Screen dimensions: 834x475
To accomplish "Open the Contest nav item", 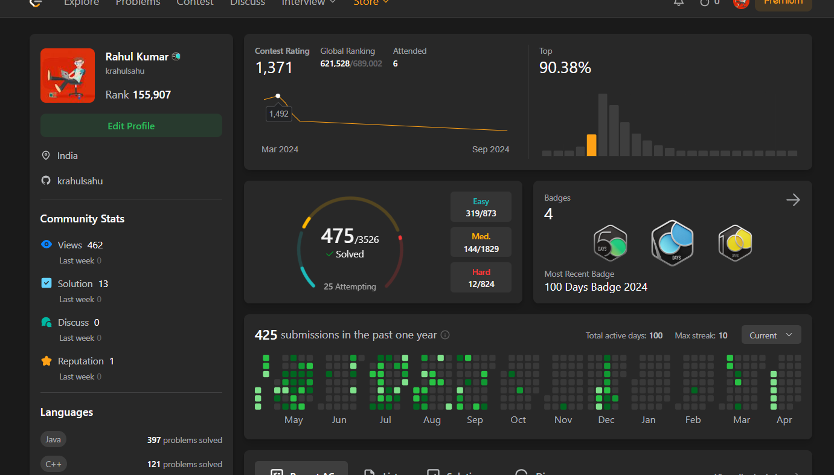I will (x=195, y=2).
